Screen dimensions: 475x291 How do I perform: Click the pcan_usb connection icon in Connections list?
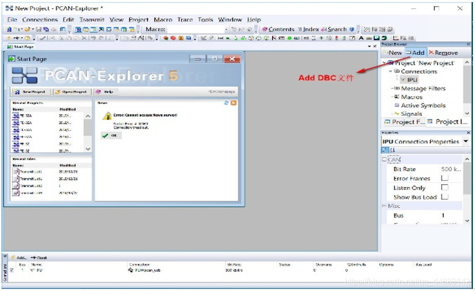tap(131, 270)
